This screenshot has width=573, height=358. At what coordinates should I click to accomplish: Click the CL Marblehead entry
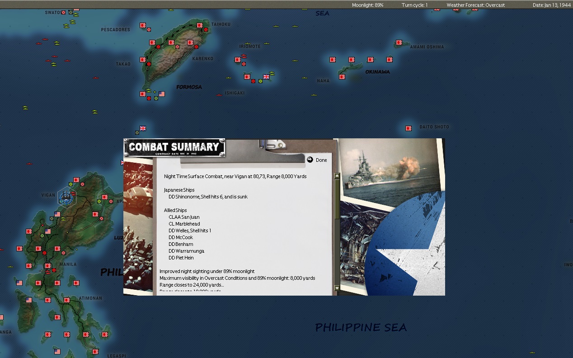tap(184, 224)
